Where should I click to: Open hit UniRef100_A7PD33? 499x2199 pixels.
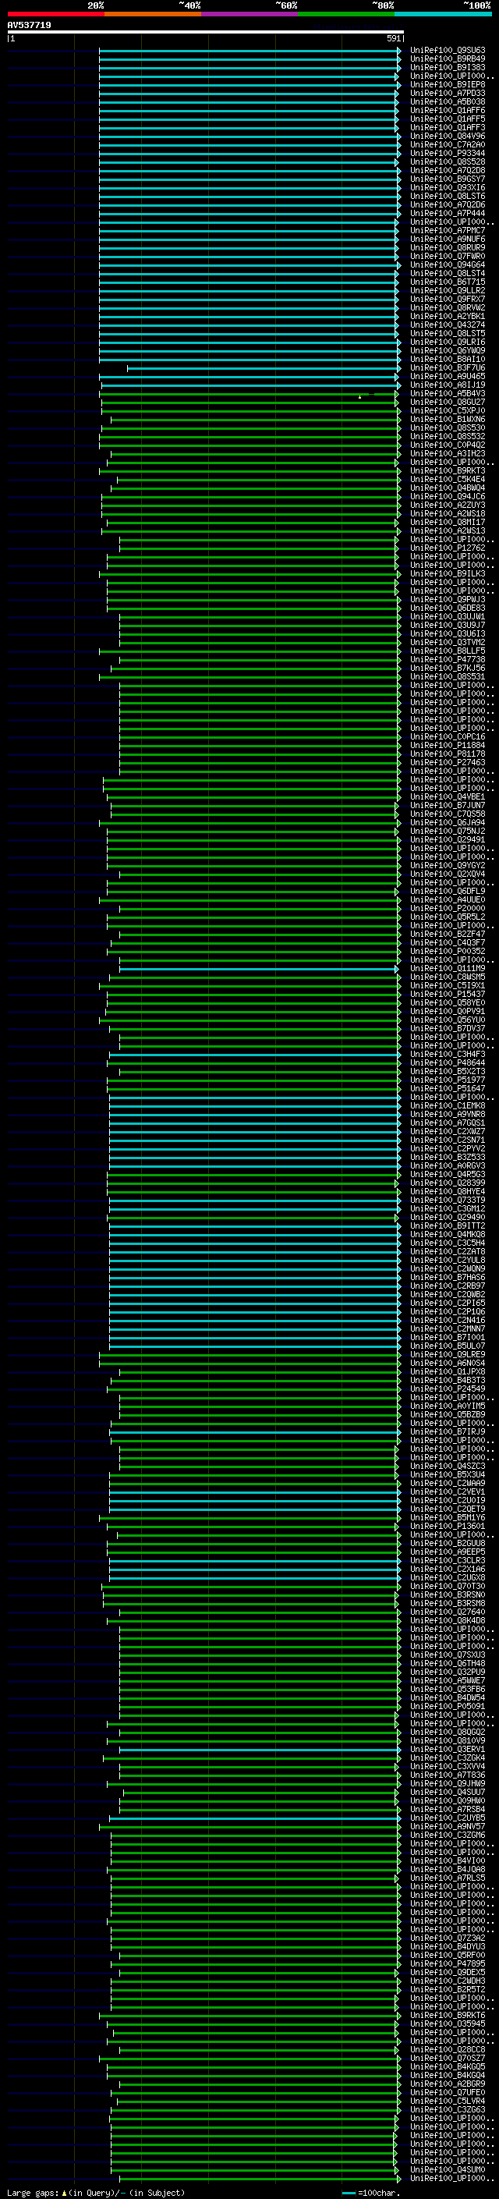tap(448, 93)
